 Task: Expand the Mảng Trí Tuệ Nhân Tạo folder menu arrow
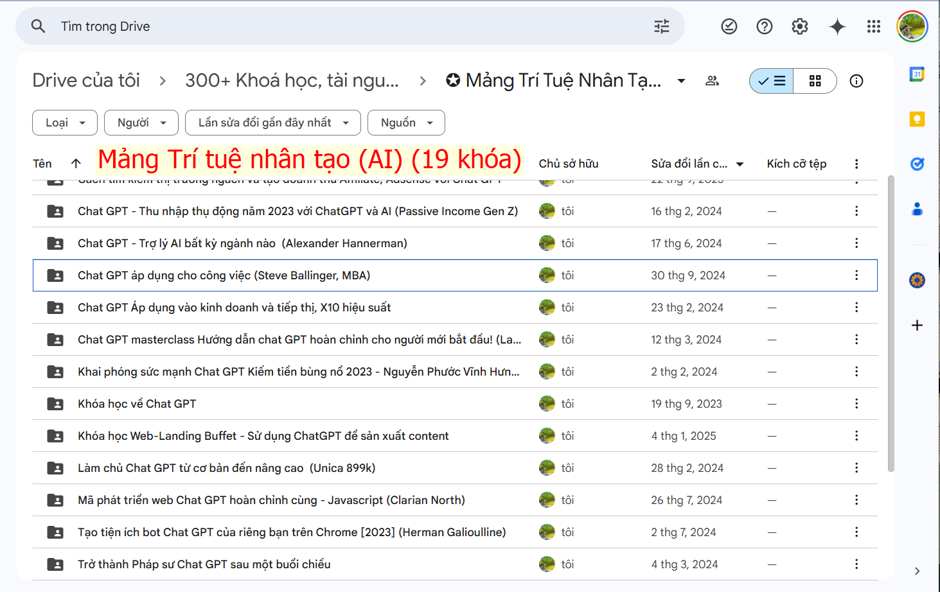(681, 81)
